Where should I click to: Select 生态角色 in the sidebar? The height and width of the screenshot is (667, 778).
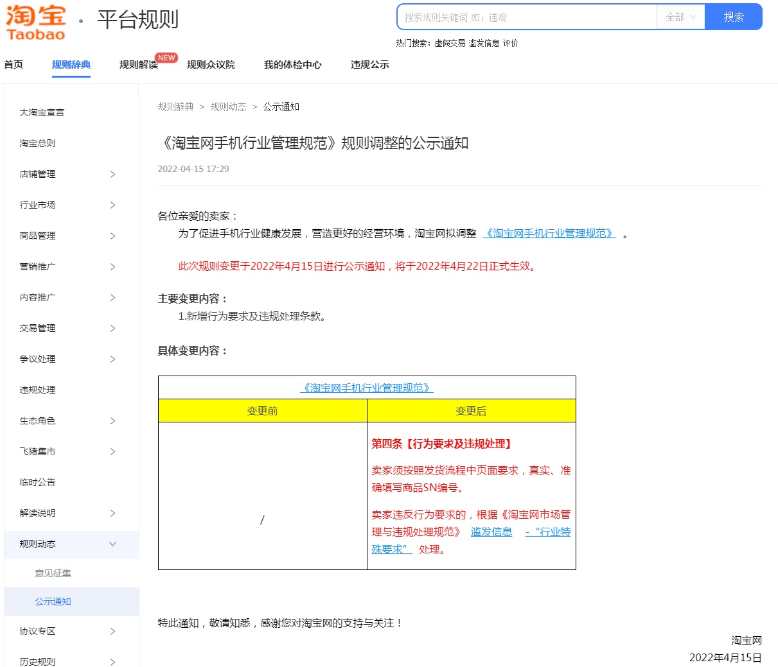point(37,420)
